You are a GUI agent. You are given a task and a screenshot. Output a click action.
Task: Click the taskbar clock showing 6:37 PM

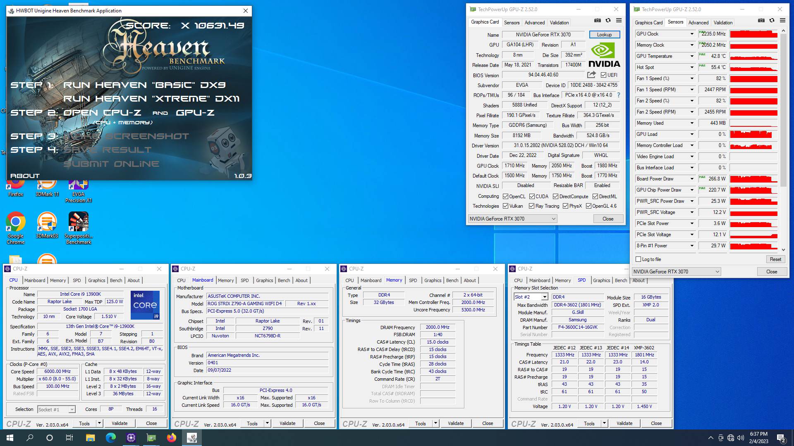pyautogui.click(x=758, y=438)
